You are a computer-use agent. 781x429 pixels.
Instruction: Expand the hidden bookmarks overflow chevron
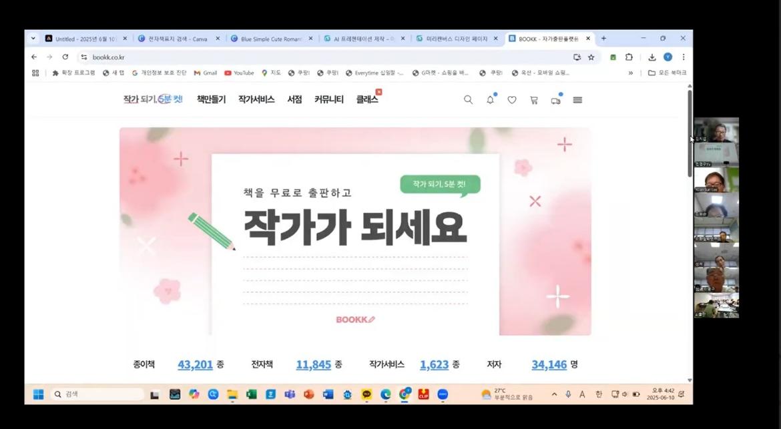pos(631,73)
